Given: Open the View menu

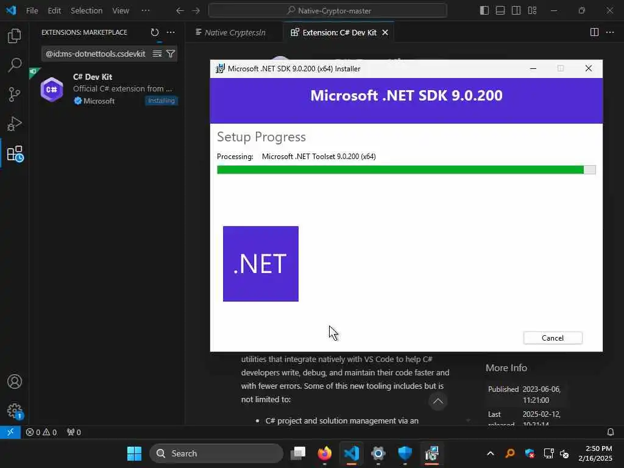Looking at the screenshot, I should tap(121, 11).
